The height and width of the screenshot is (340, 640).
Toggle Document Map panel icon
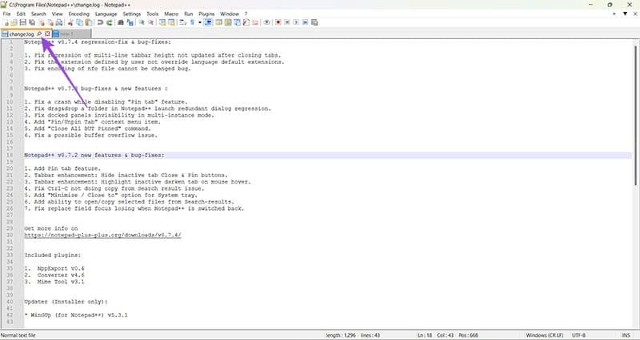coord(228,22)
